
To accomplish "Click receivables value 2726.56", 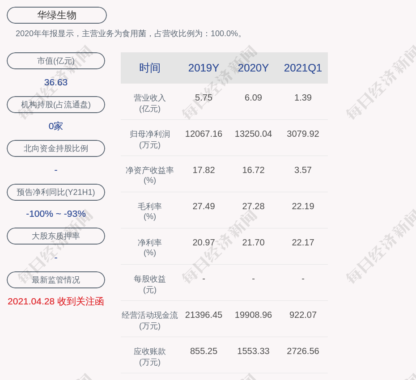I will click(x=303, y=351).
